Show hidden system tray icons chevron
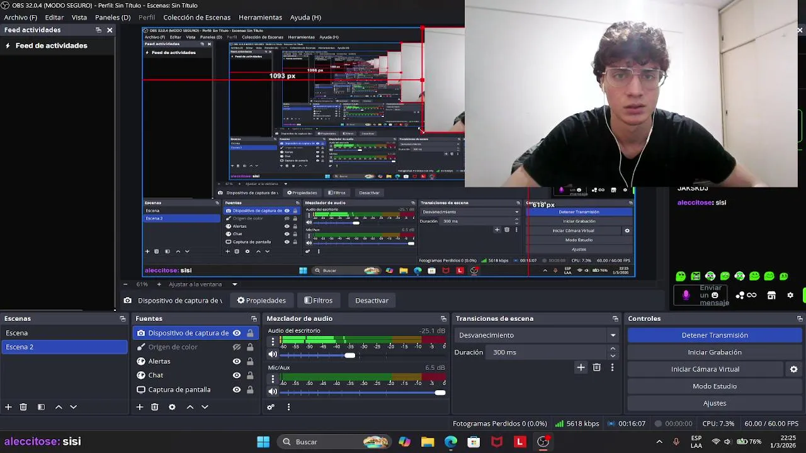Screen dimensions: 806x453 (x=659, y=442)
